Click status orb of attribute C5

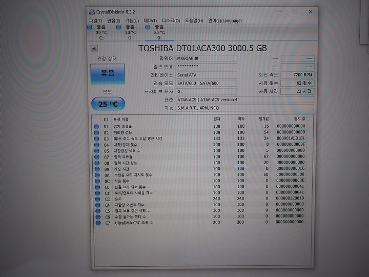tap(98, 211)
